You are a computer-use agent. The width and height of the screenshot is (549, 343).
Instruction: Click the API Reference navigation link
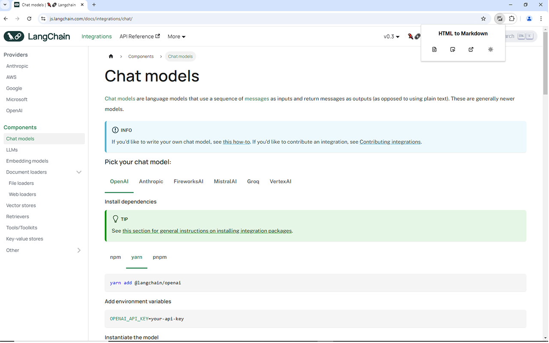139,37
